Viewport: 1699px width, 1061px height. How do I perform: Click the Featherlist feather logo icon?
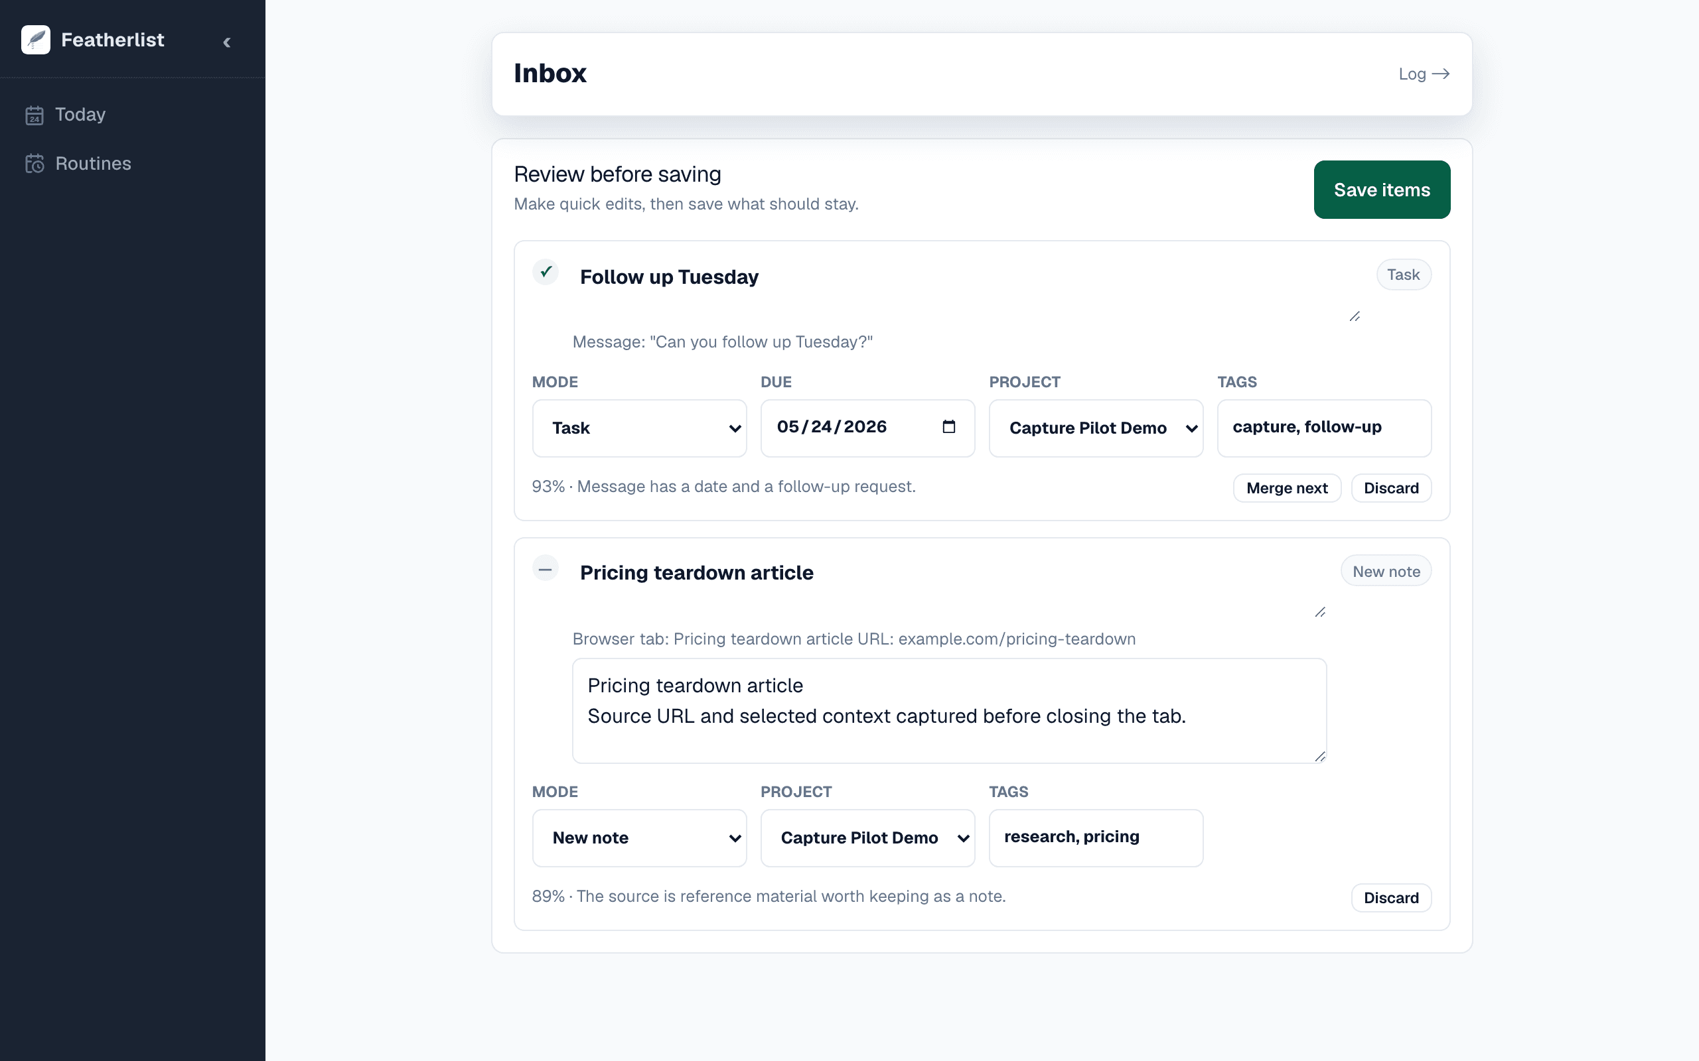pos(36,40)
